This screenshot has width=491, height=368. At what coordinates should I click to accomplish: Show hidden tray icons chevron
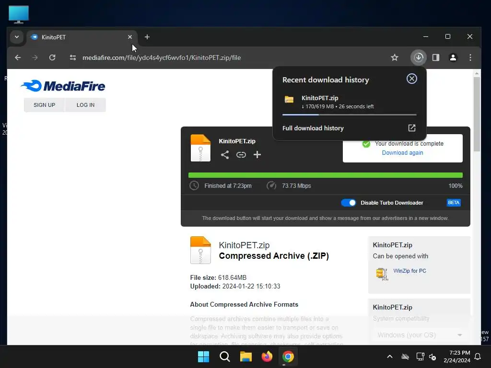point(389,356)
